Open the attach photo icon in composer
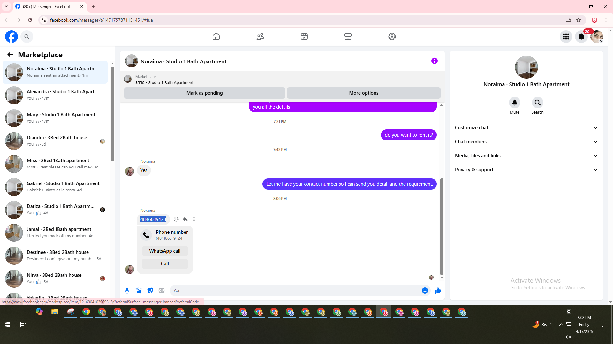The height and width of the screenshot is (344, 613). 139,290
